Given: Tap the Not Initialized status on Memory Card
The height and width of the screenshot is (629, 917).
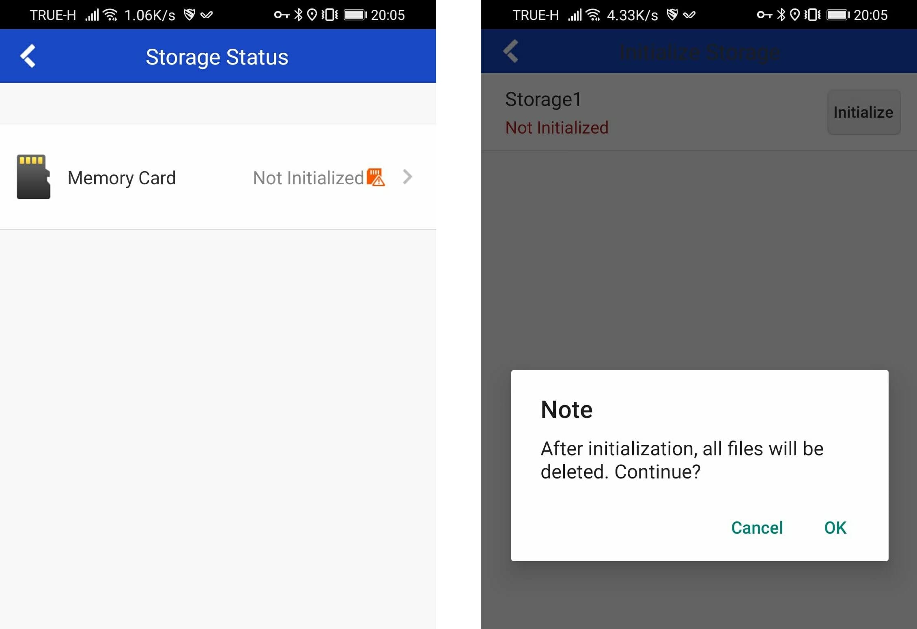Looking at the screenshot, I should pyautogui.click(x=308, y=178).
